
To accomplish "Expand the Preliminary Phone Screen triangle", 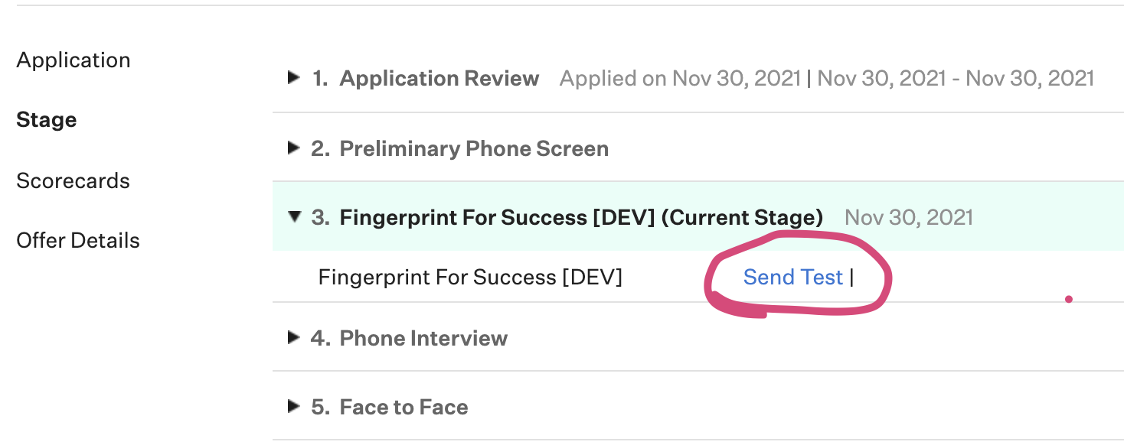I will pyautogui.click(x=293, y=148).
